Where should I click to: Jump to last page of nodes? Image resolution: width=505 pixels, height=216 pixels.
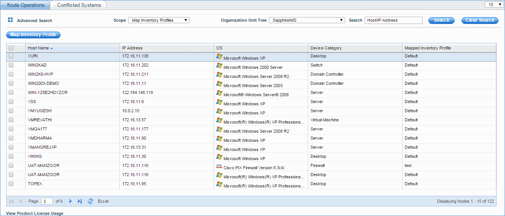(x=79, y=201)
